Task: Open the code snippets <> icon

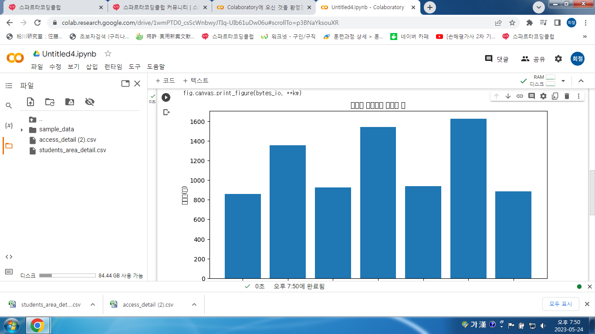Action: point(9,257)
